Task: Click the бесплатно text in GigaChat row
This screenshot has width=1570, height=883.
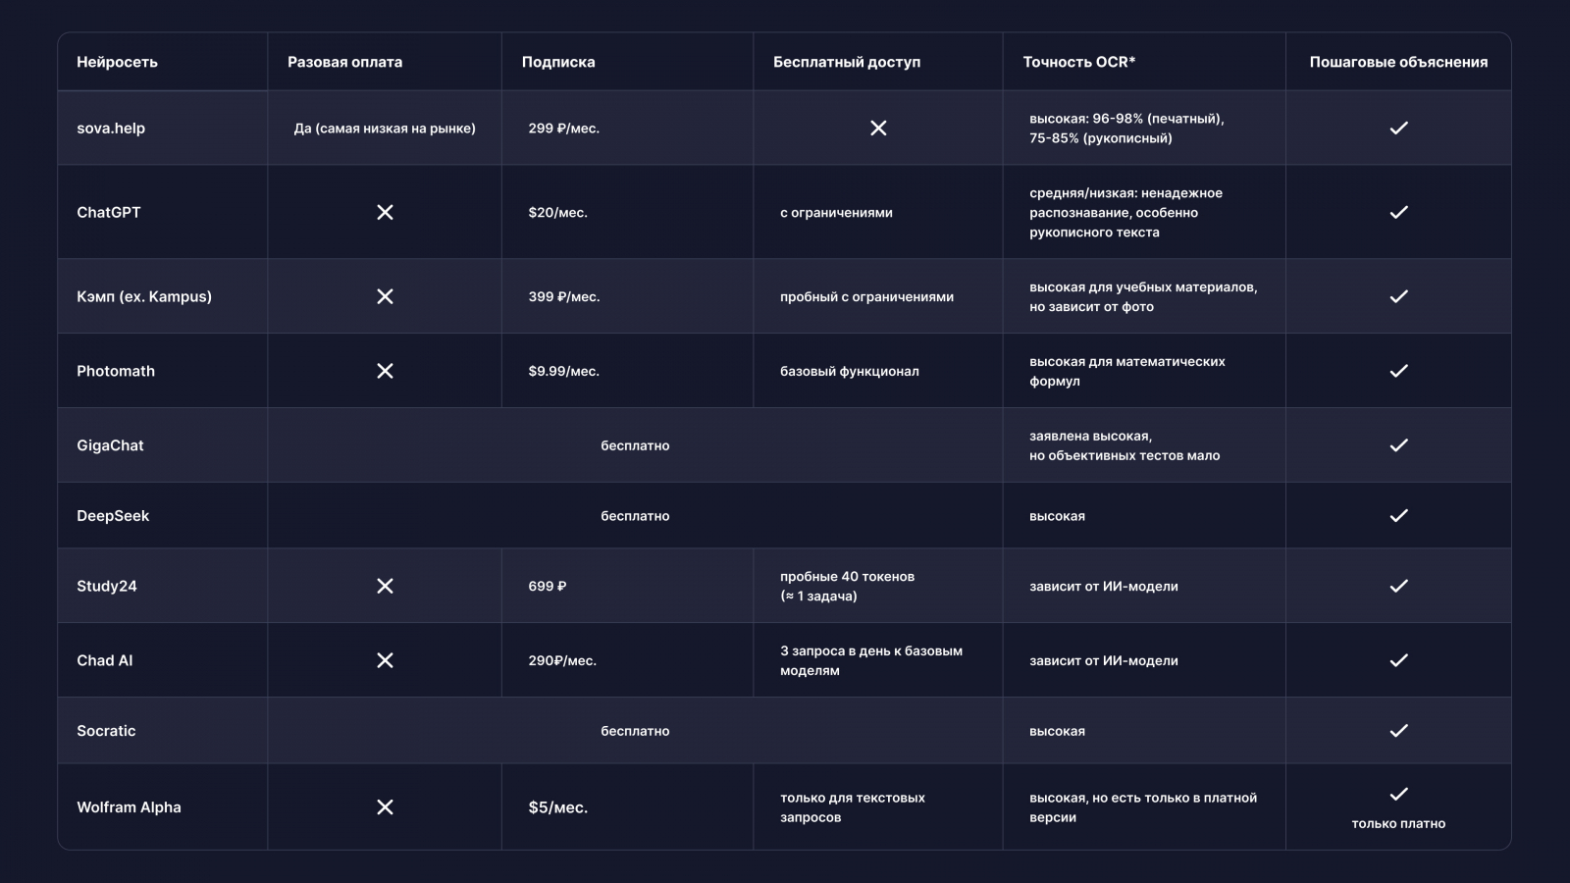Action: coord(635,445)
